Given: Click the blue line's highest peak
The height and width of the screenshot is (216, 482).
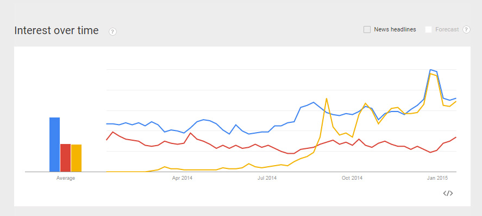Looking at the screenshot, I should click(430, 70).
